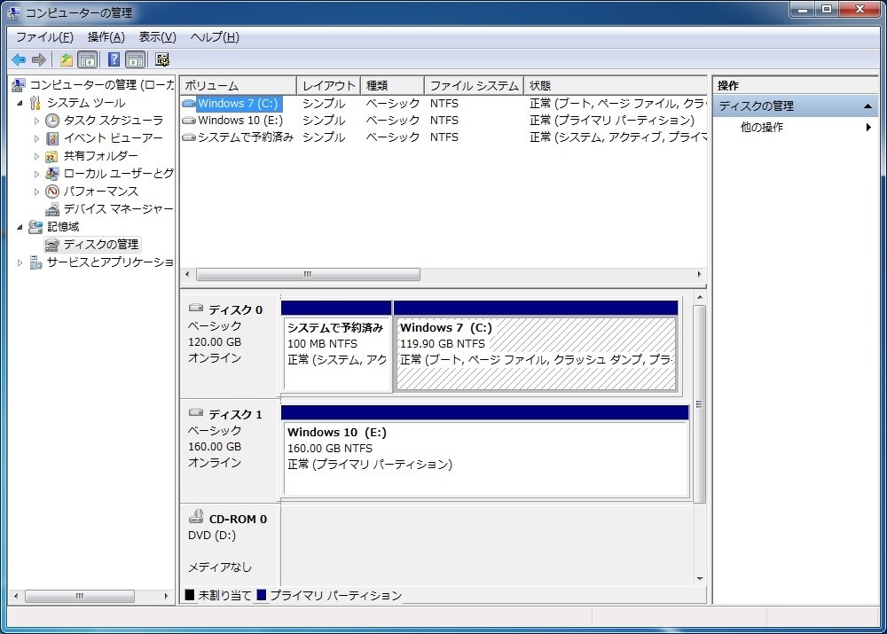Select the Windows 10 (E:) 160.00 GB partition block
This screenshot has height=634, width=887.
[485, 450]
